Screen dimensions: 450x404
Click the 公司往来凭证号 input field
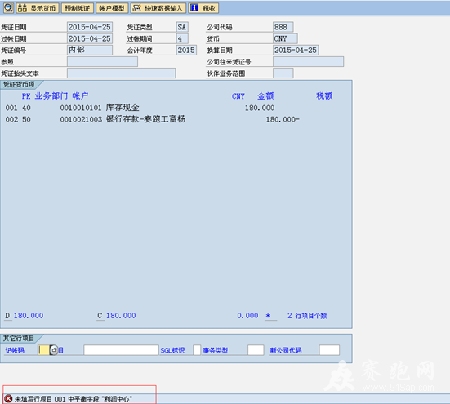[308, 62]
